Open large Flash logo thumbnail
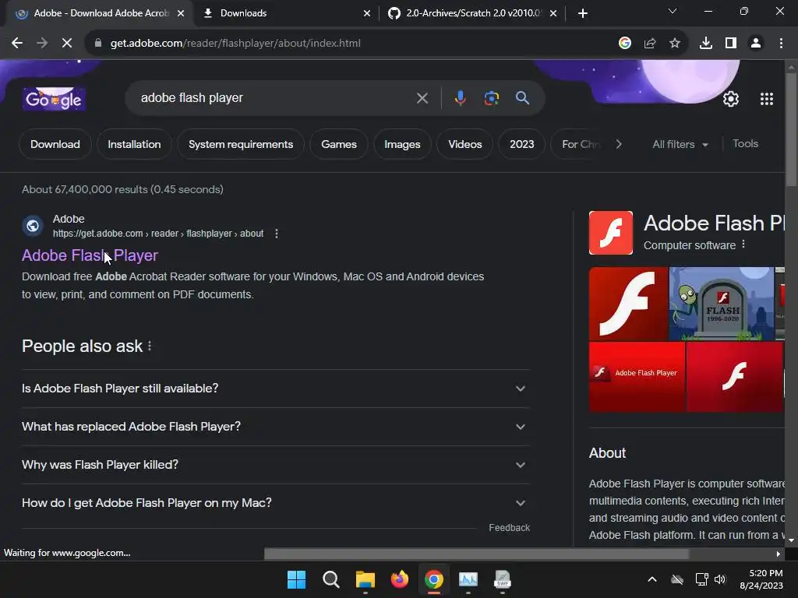The width and height of the screenshot is (798, 598). (x=628, y=304)
